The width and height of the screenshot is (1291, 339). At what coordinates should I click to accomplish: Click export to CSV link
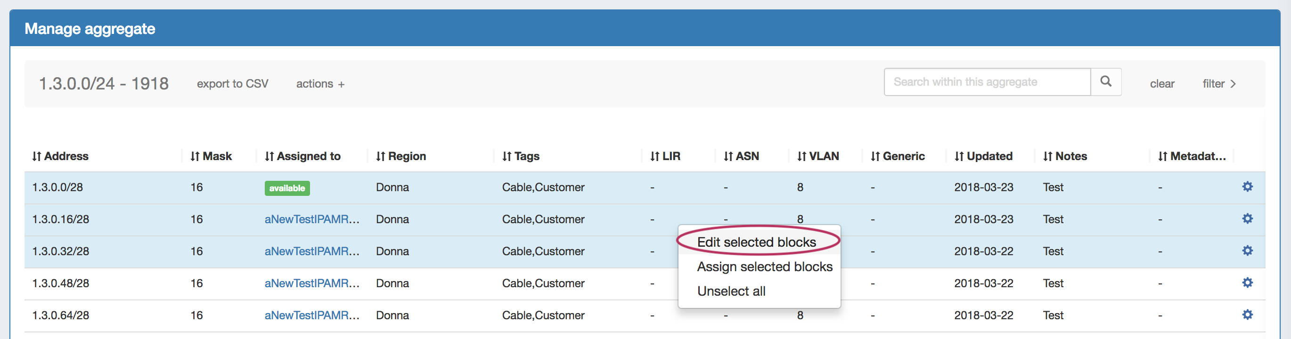click(x=233, y=84)
